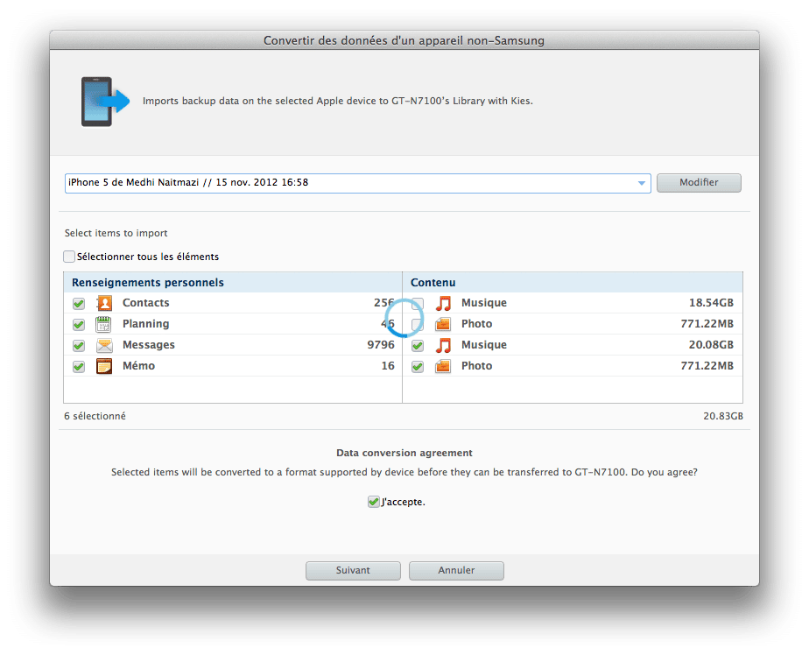Uncheck the Contacts checkbox
Screen dimensions: 809x655
click(79, 303)
